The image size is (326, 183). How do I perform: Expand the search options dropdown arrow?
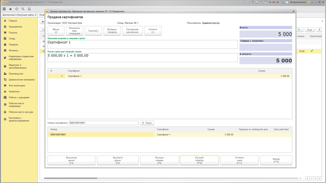point(302,30)
